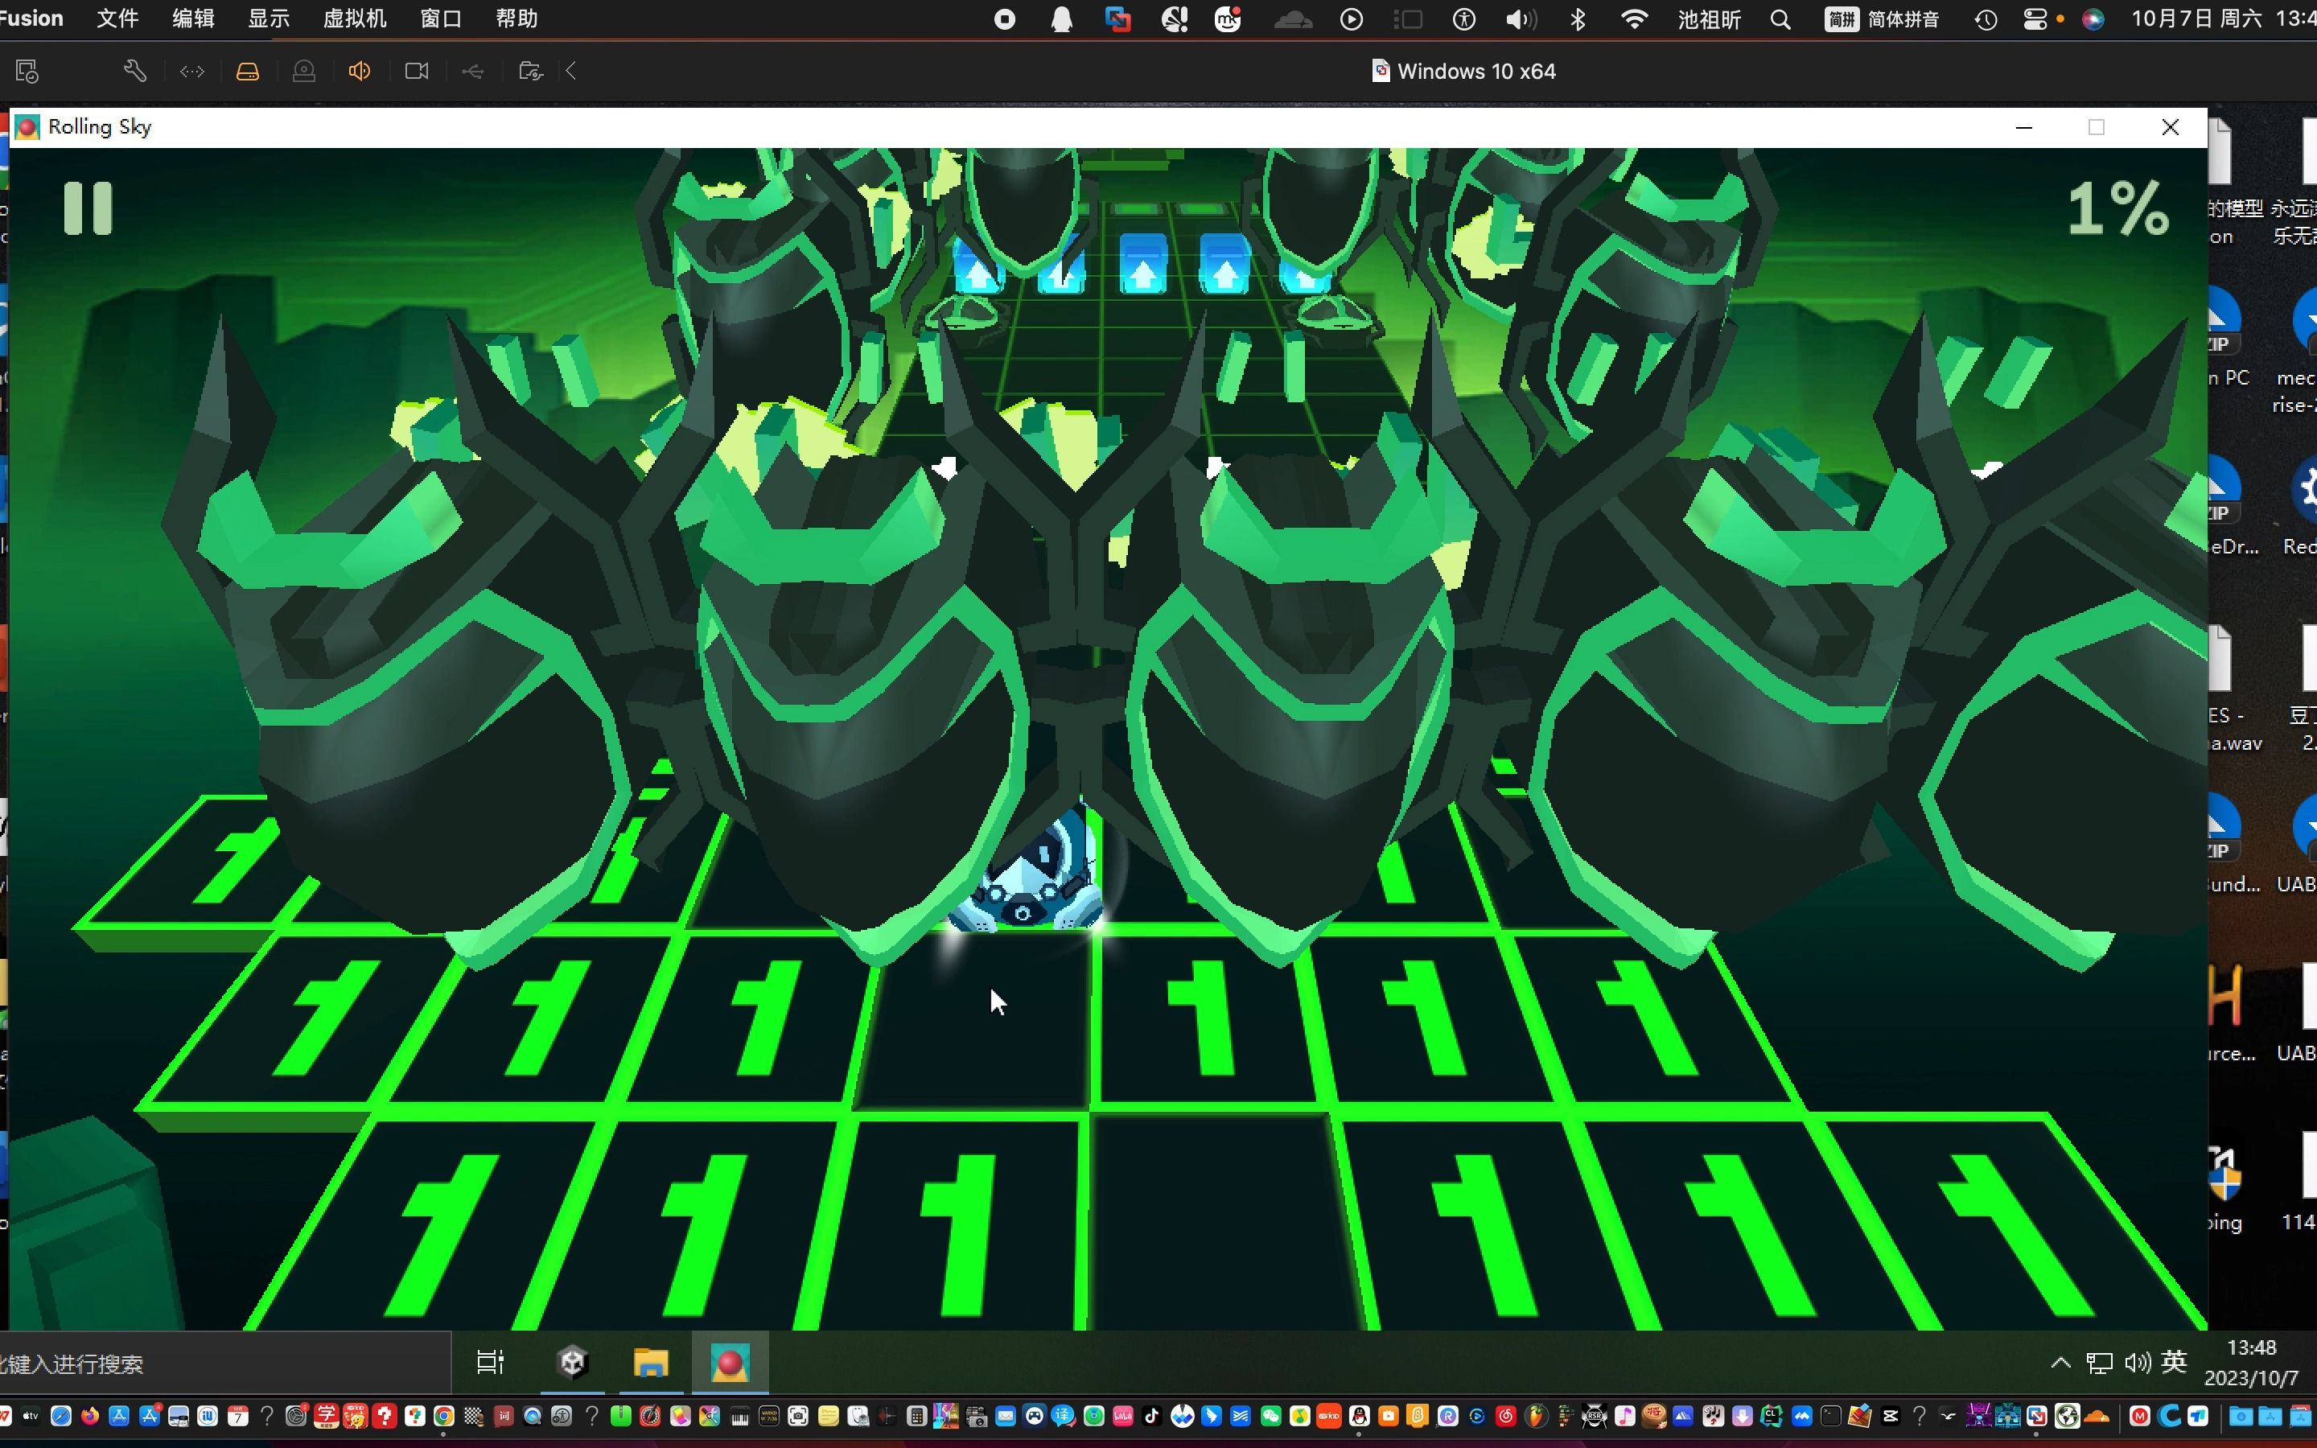This screenshot has height=1448, width=2317.
Task: Expand the Windows system tray chevron
Action: (x=2061, y=1363)
